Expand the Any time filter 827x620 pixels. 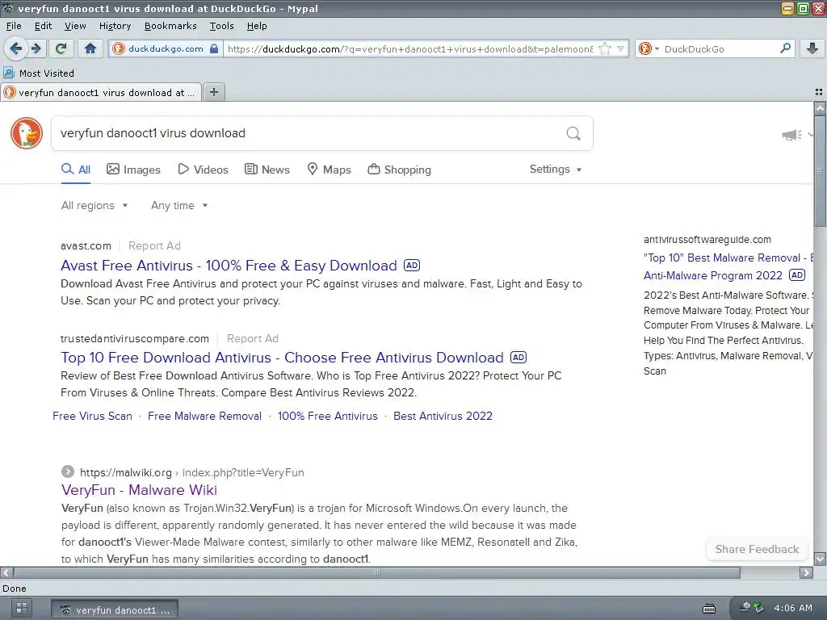coord(179,206)
